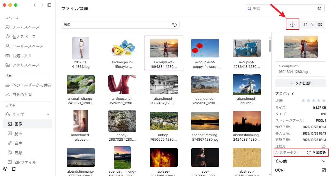
Task: Open the sort order options
Action: point(305,25)
